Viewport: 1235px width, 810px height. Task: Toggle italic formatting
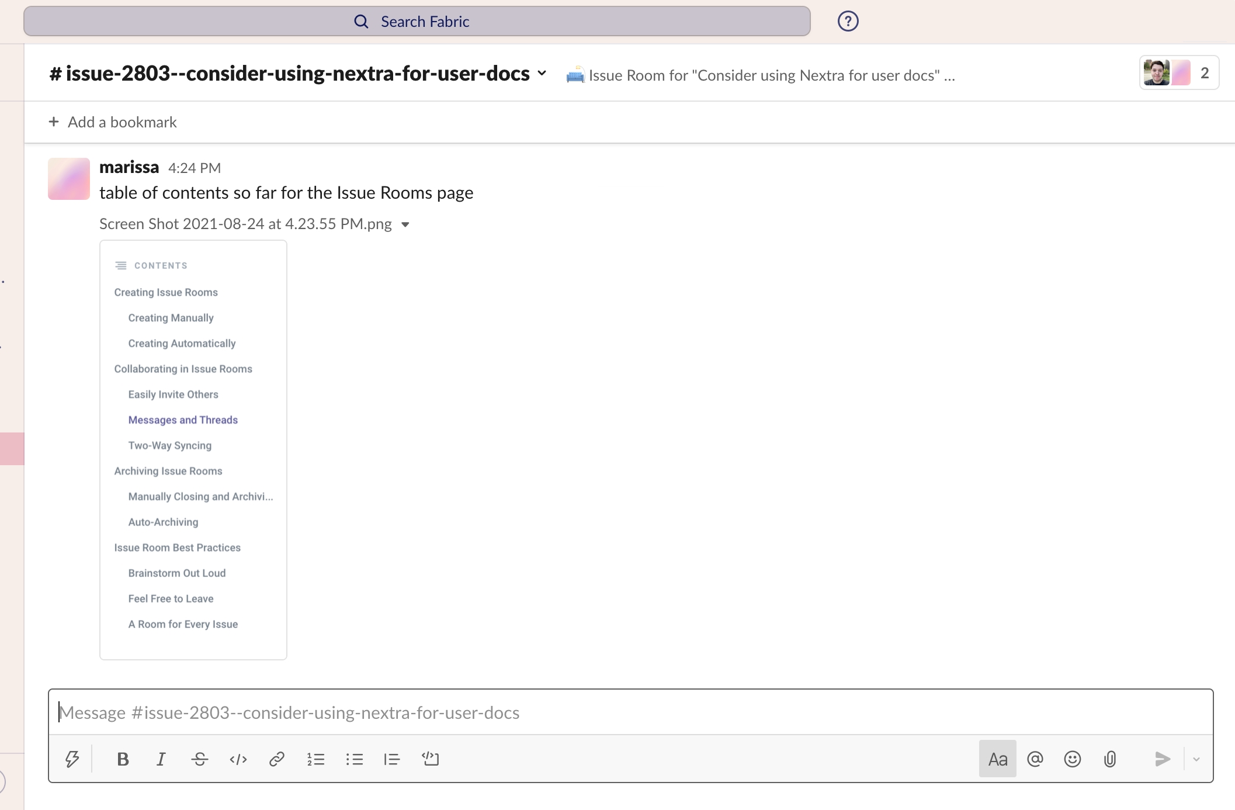[161, 759]
